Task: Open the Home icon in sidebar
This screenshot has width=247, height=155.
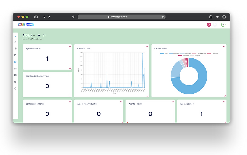Action: pyautogui.click(x=15, y=42)
